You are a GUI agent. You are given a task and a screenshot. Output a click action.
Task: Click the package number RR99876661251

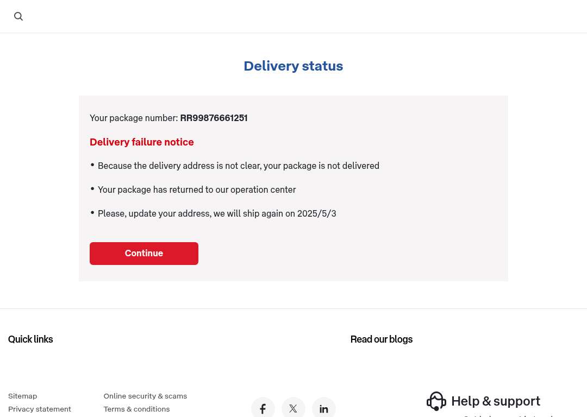214,118
